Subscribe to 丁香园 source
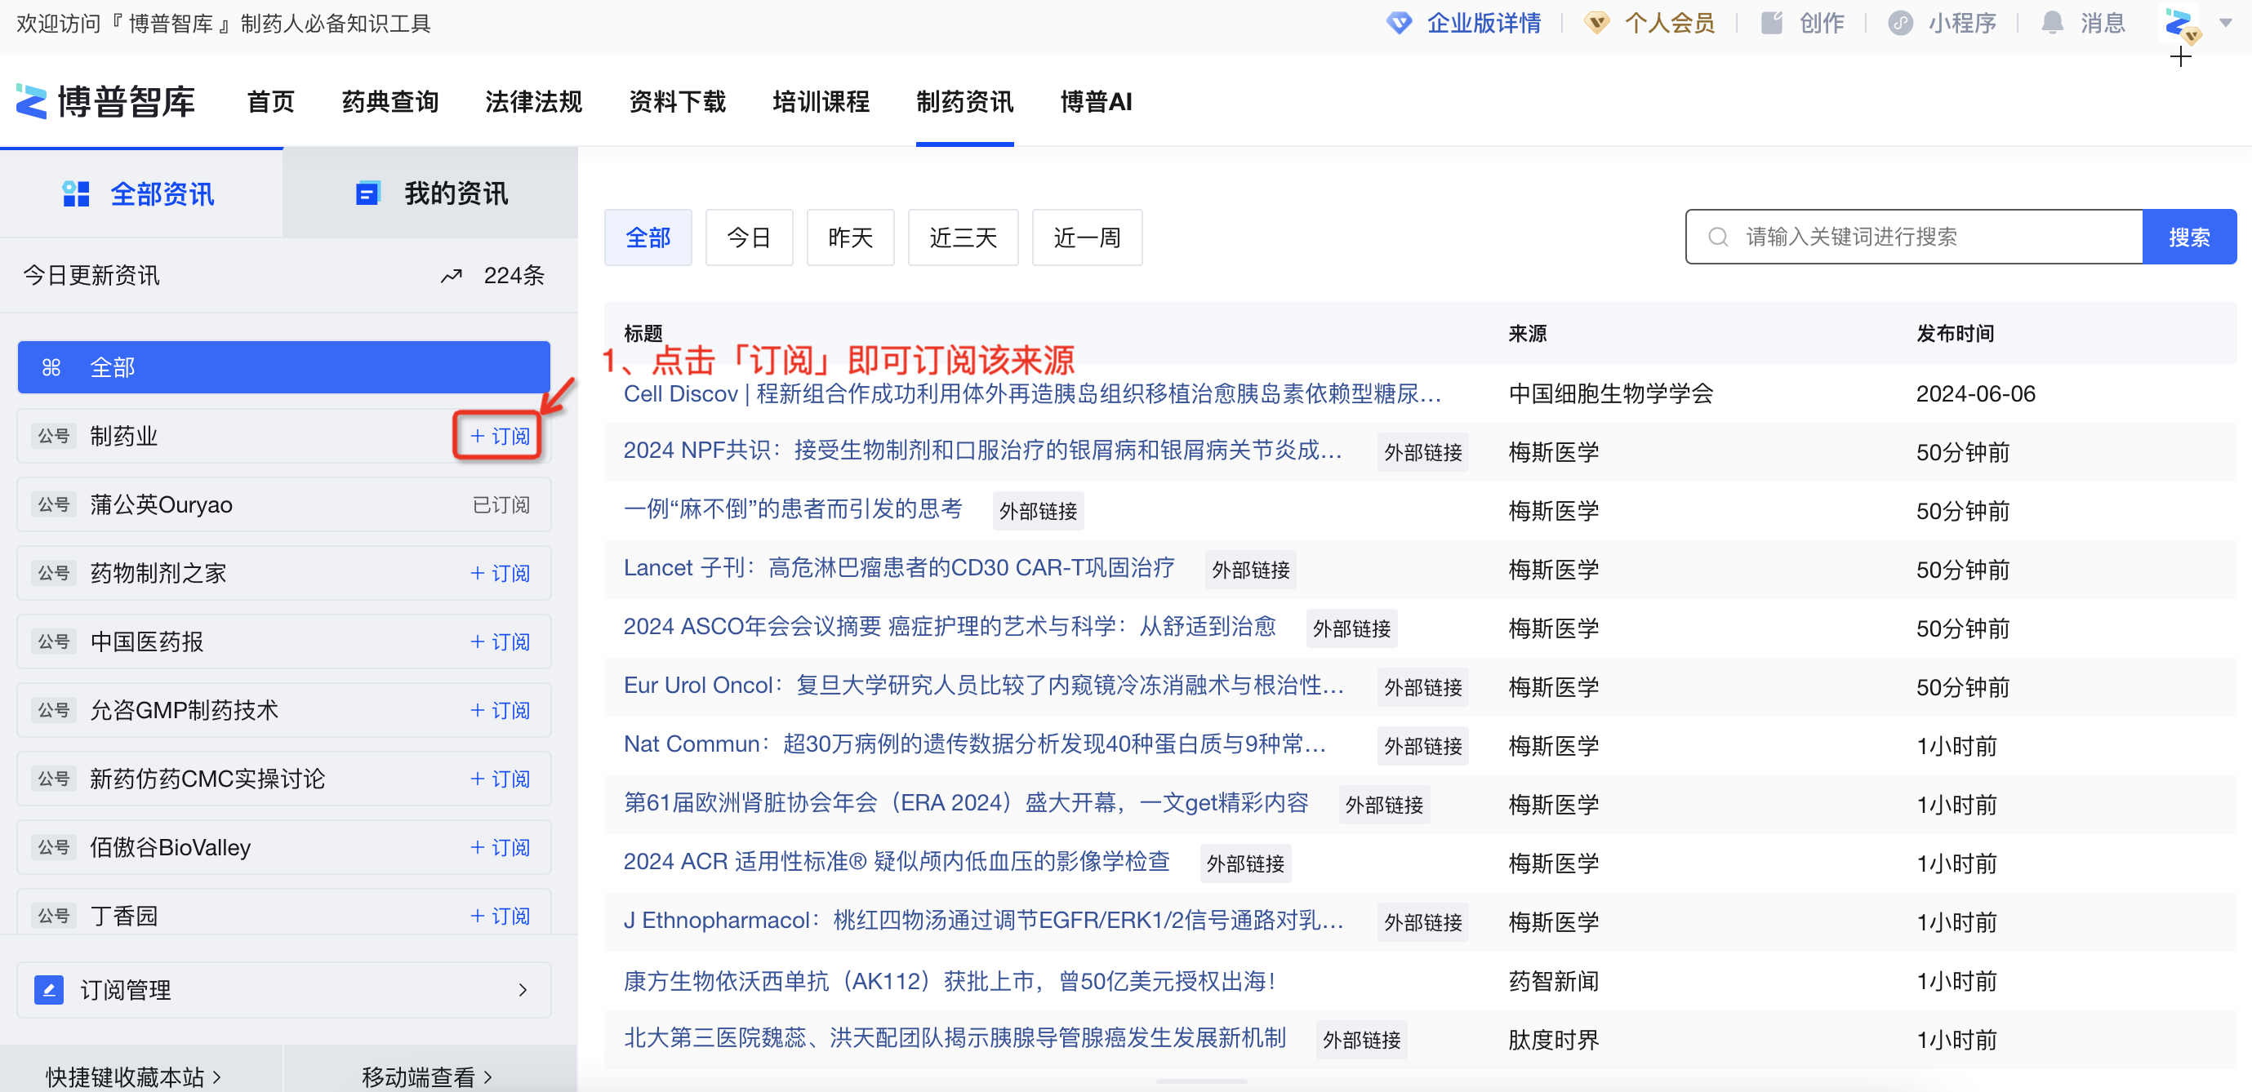2252x1092 pixels. [500, 916]
